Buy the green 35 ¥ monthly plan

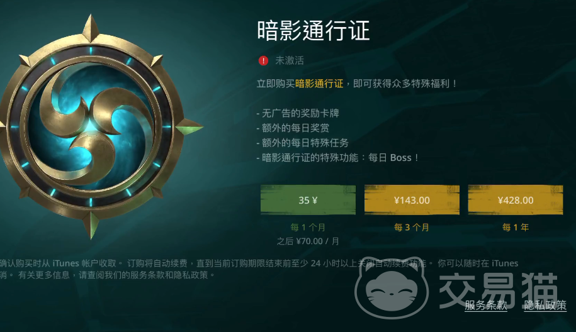click(x=308, y=200)
